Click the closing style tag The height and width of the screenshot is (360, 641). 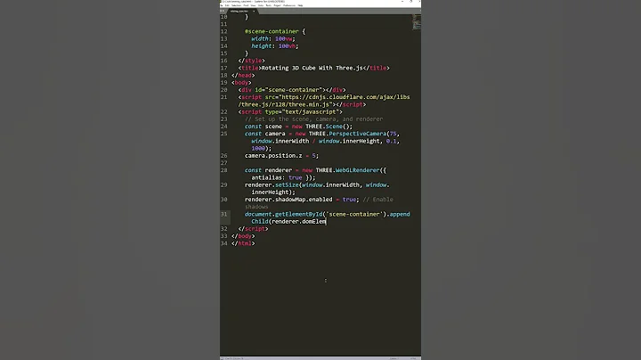(251, 61)
